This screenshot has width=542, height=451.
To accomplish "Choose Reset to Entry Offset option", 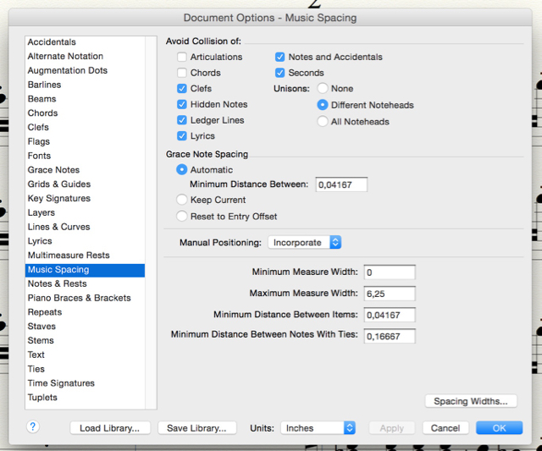I will [x=182, y=217].
